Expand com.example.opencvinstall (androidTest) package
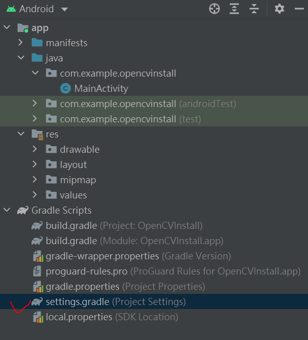Image resolution: width=308 pixels, height=340 pixels. (x=35, y=104)
